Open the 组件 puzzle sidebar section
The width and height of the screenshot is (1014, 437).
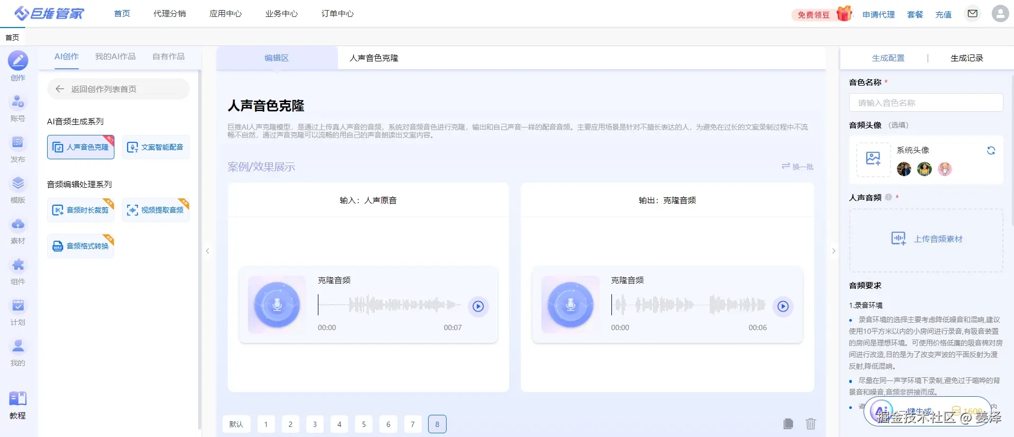pyautogui.click(x=18, y=270)
